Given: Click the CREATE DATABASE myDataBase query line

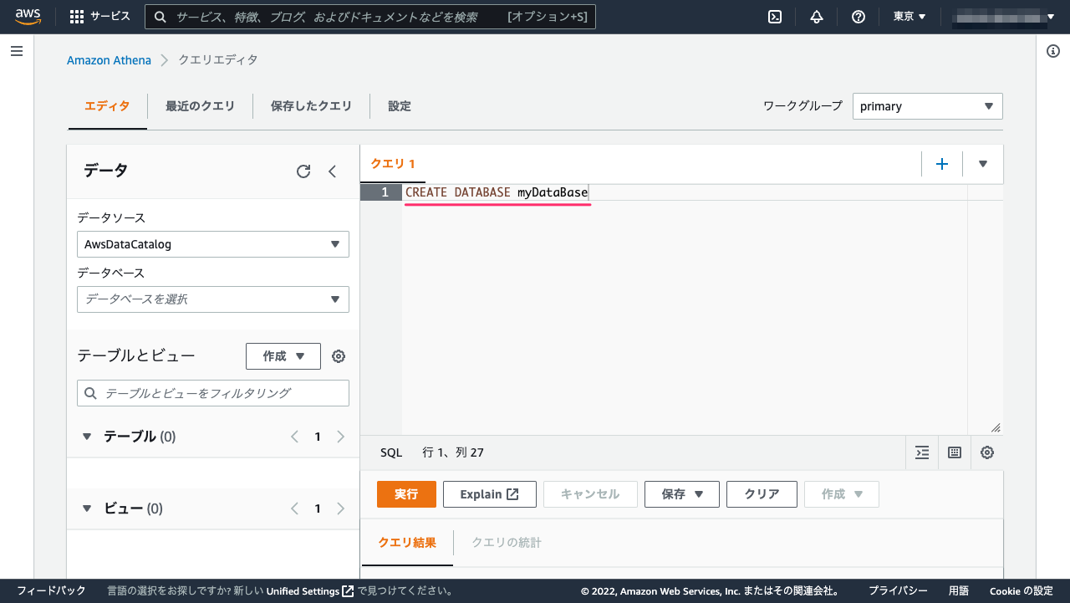Looking at the screenshot, I should (497, 192).
